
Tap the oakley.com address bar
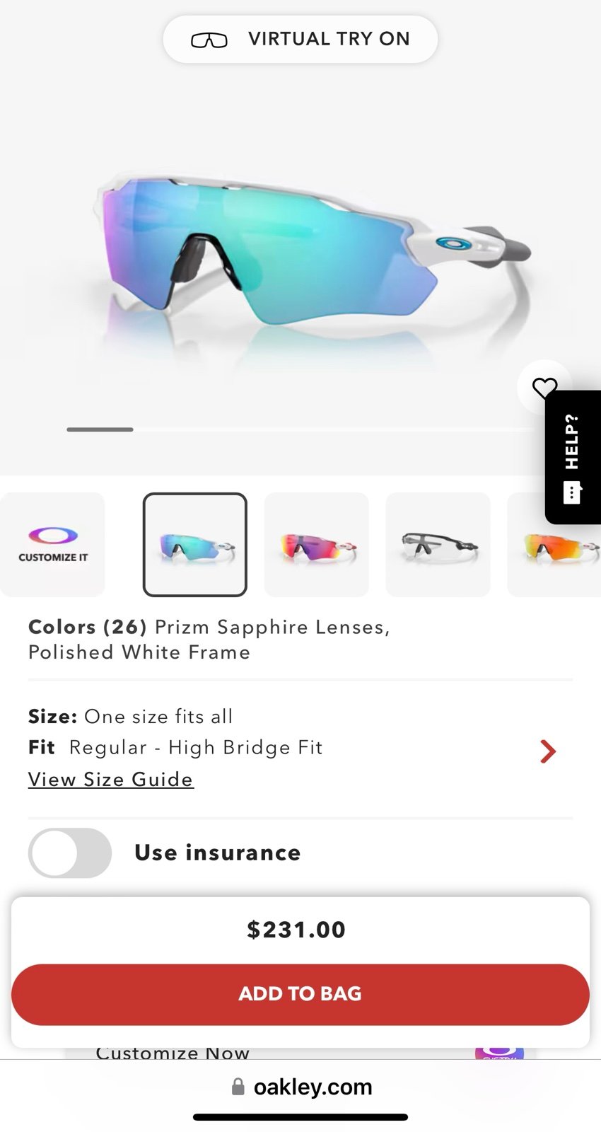tap(300, 1087)
